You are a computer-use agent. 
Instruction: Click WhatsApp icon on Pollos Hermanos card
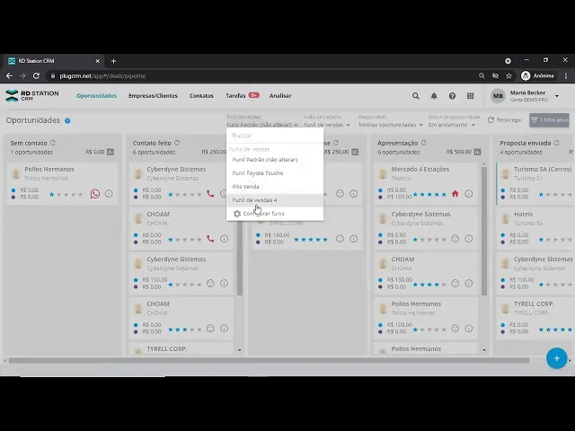tap(95, 194)
